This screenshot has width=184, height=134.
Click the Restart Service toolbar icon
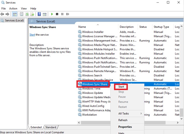click(x=68, y=14)
